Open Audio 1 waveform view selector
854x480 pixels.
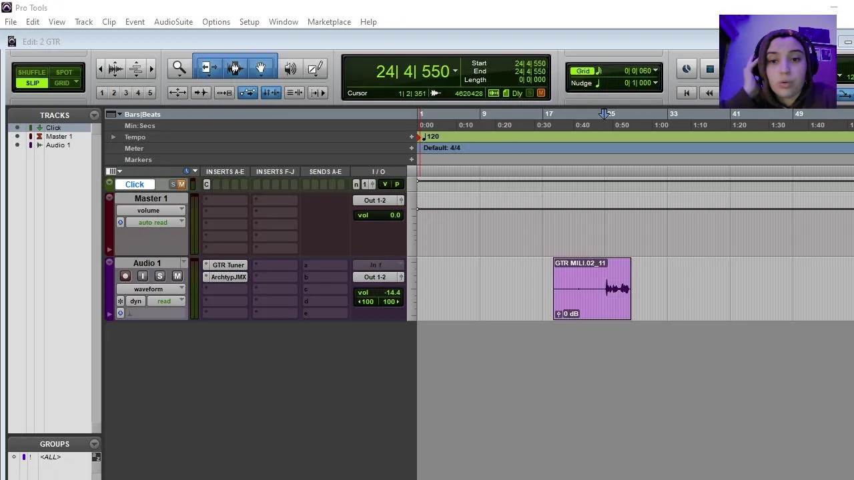click(151, 289)
